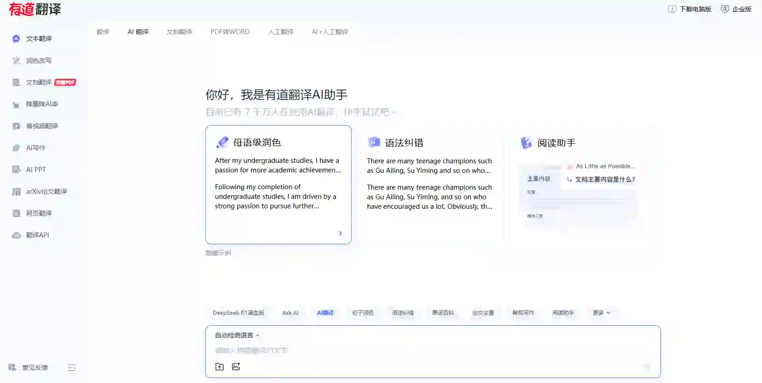762x383 pixels.
Task: Expand the 更多 dropdown
Action: tap(601, 313)
